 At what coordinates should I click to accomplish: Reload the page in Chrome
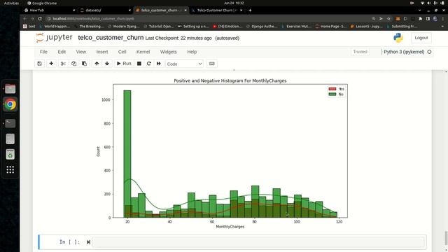tap(40, 19)
